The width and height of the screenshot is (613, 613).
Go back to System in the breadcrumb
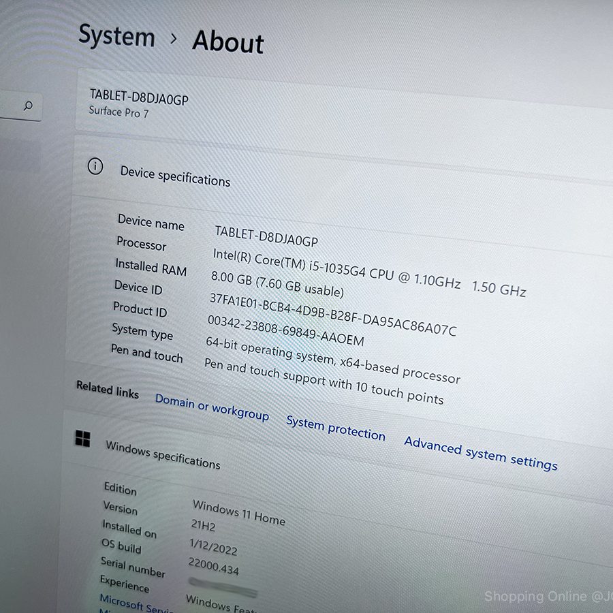pyautogui.click(x=117, y=35)
